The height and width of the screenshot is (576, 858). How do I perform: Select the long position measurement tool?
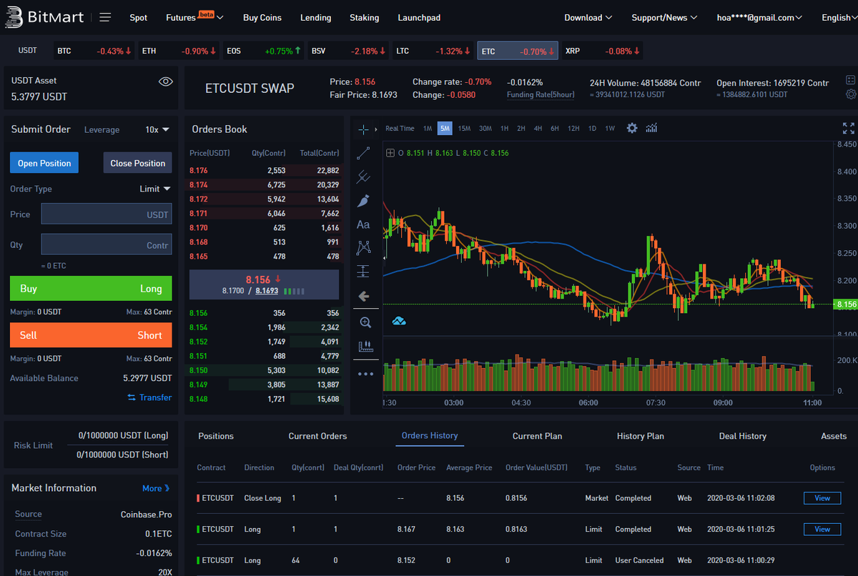tap(363, 272)
